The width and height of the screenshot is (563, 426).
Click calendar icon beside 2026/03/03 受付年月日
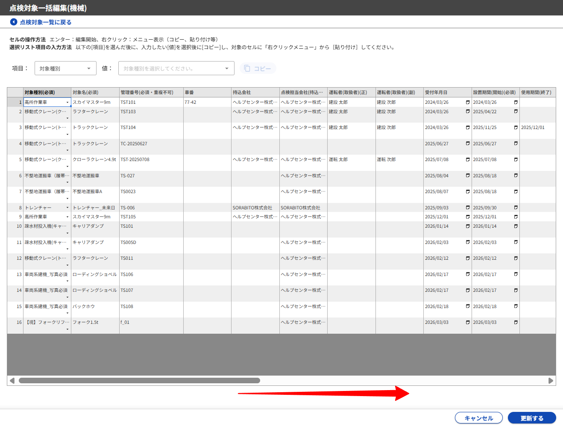(x=468, y=323)
